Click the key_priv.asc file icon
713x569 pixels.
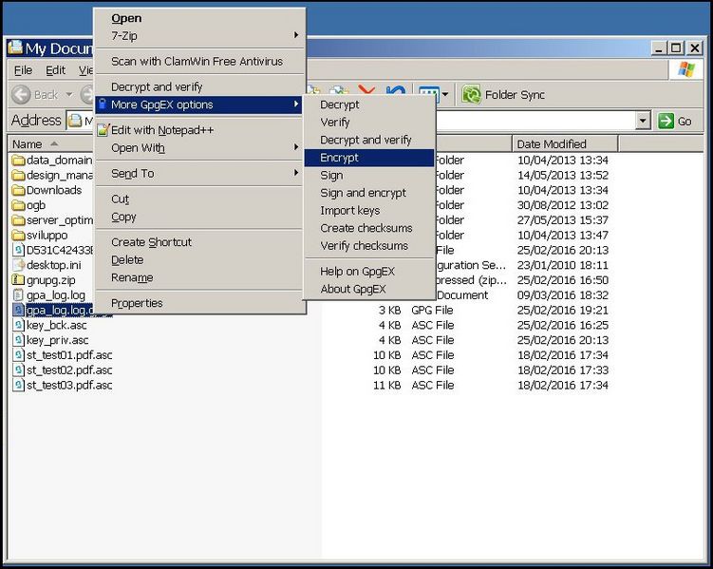(18, 340)
